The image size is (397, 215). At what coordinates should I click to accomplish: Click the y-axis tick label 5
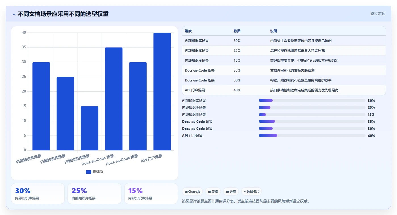point(25,136)
